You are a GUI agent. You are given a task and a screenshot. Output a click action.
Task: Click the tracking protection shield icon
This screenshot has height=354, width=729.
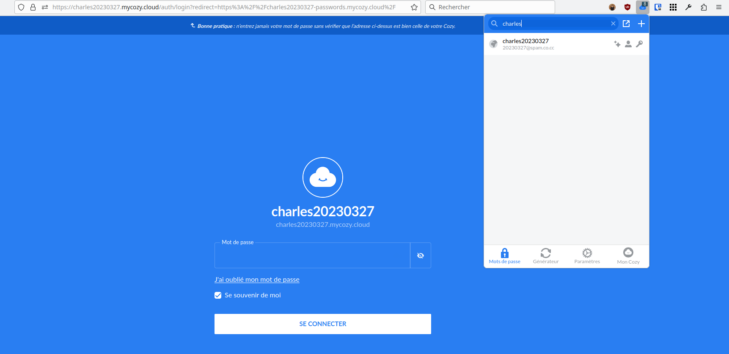pyautogui.click(x=21, y=7)
